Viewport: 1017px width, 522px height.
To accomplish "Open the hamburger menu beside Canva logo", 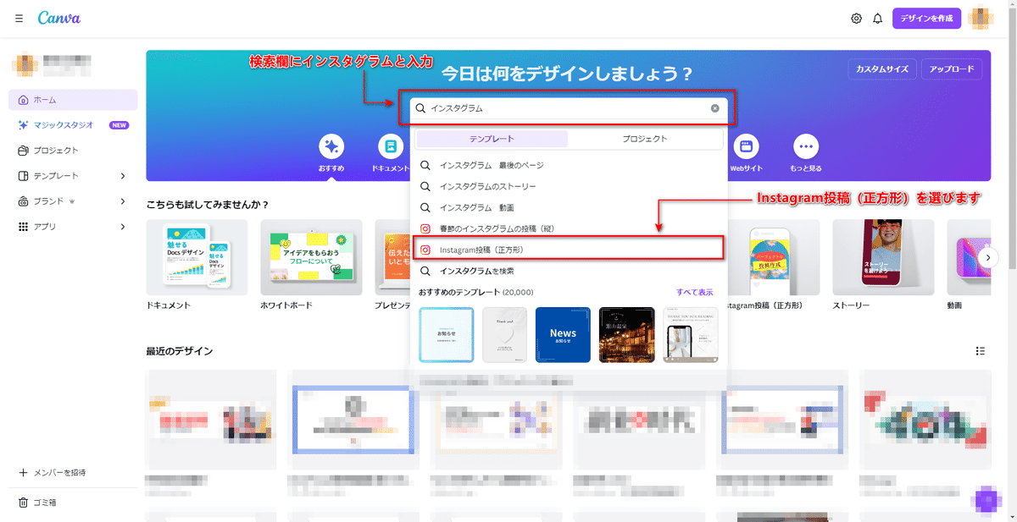I will (19, 19).
